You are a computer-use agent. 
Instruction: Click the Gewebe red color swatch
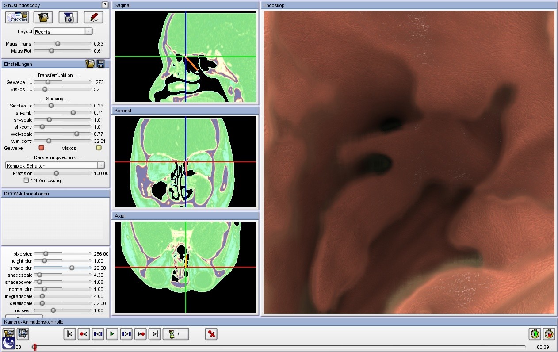pos(42,148)
